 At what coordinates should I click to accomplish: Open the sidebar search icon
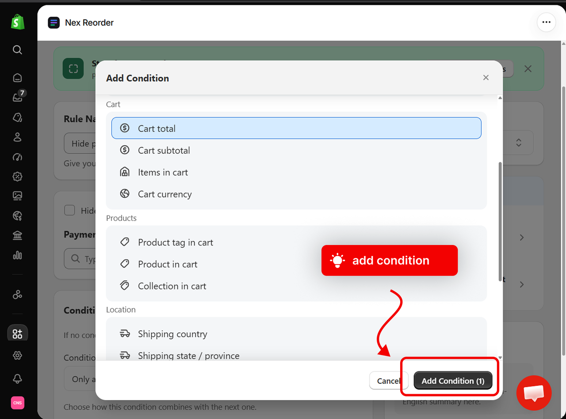click(x=17, y=49)
